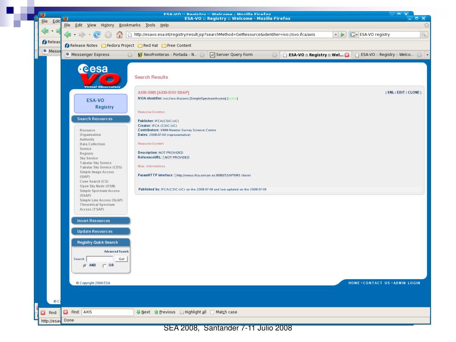Open the Help menu
This screenshot has height=342, width=456.
164,25
